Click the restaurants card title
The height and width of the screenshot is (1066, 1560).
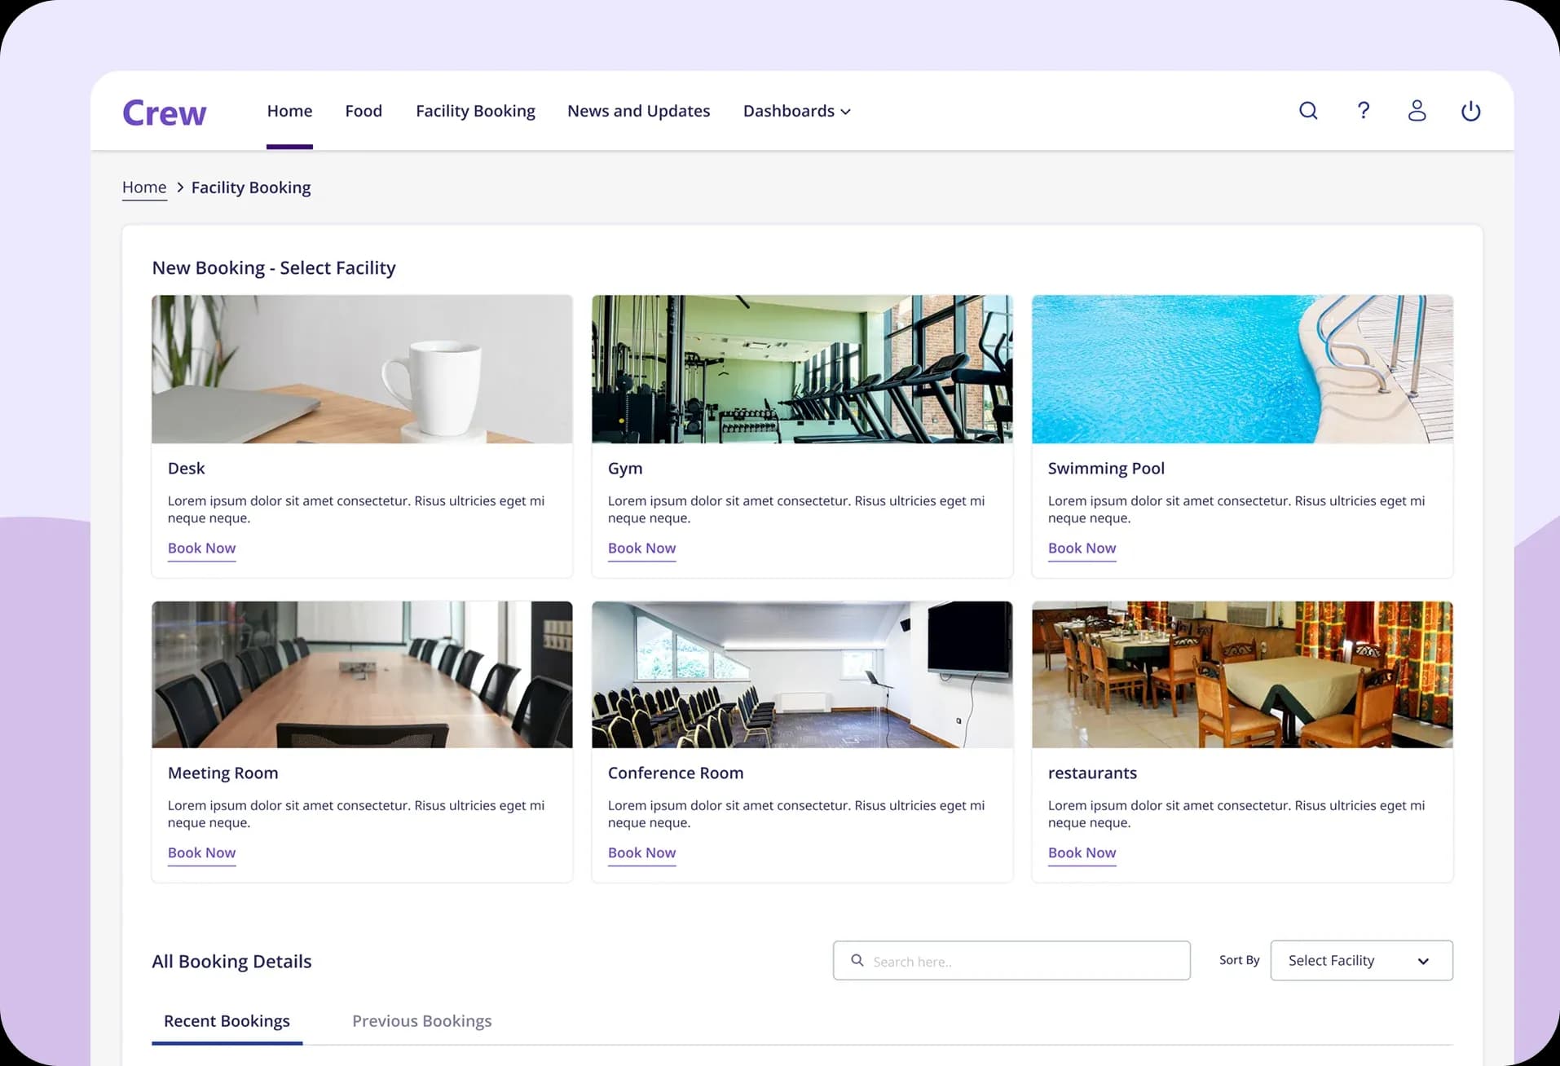point(1092,773)
